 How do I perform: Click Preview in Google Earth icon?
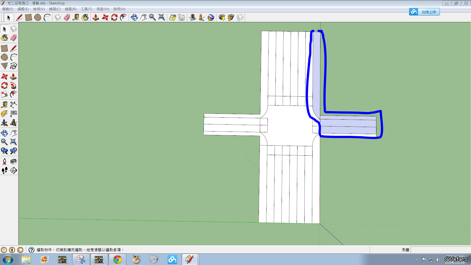click(x=211, y=17)
